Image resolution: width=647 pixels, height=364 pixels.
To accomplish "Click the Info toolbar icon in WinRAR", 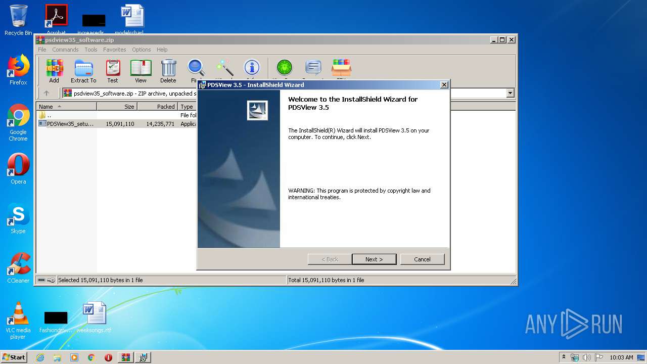I will coord(252,69).
